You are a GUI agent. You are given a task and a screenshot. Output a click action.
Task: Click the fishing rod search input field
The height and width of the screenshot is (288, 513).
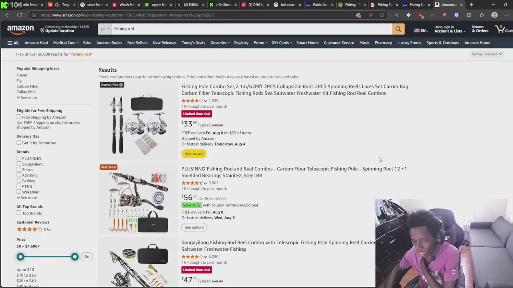pos(252,29)
